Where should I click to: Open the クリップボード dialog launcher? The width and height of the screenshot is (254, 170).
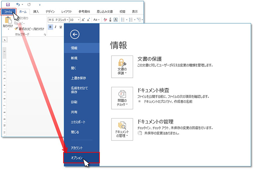[x=45, y=34]
